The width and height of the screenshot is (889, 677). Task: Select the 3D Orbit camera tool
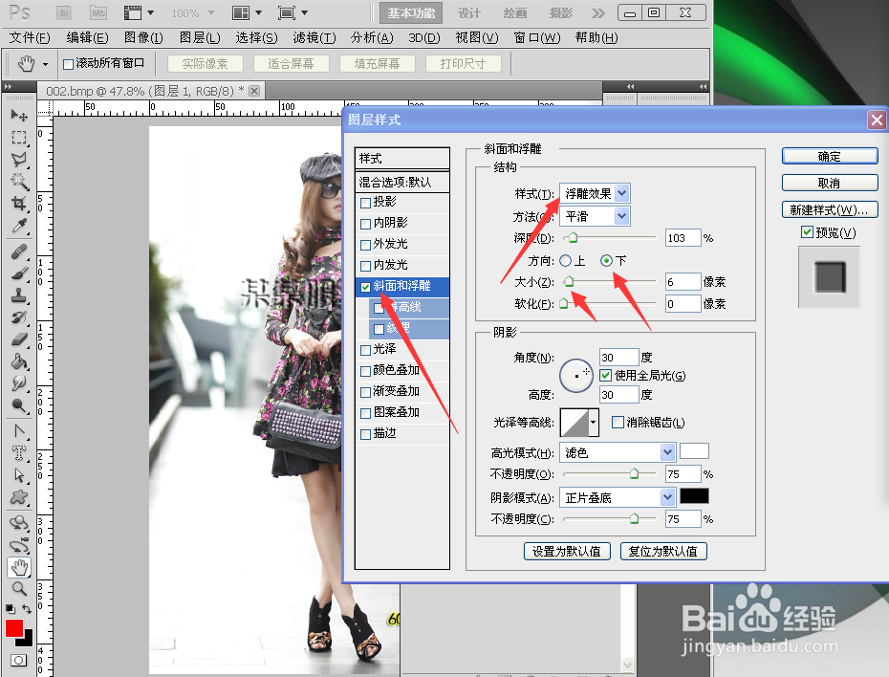[19, 545]
